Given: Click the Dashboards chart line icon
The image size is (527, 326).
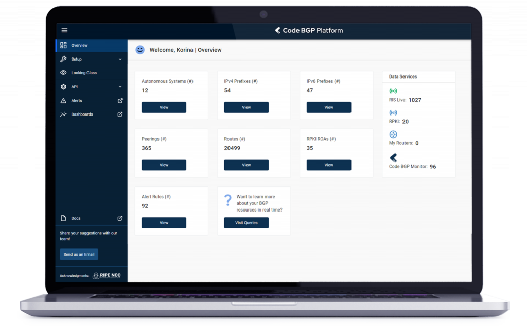Looking at the screenshot, I should 63,114.
